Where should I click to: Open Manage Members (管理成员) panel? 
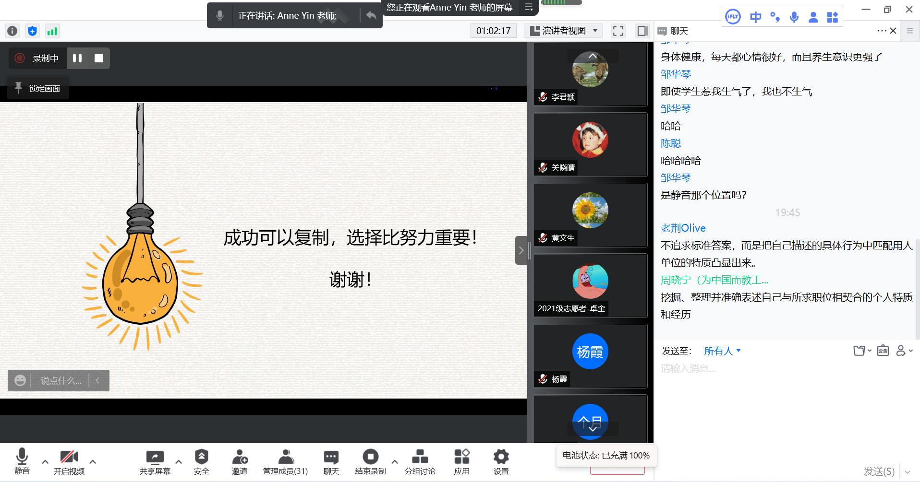(285, 462)
